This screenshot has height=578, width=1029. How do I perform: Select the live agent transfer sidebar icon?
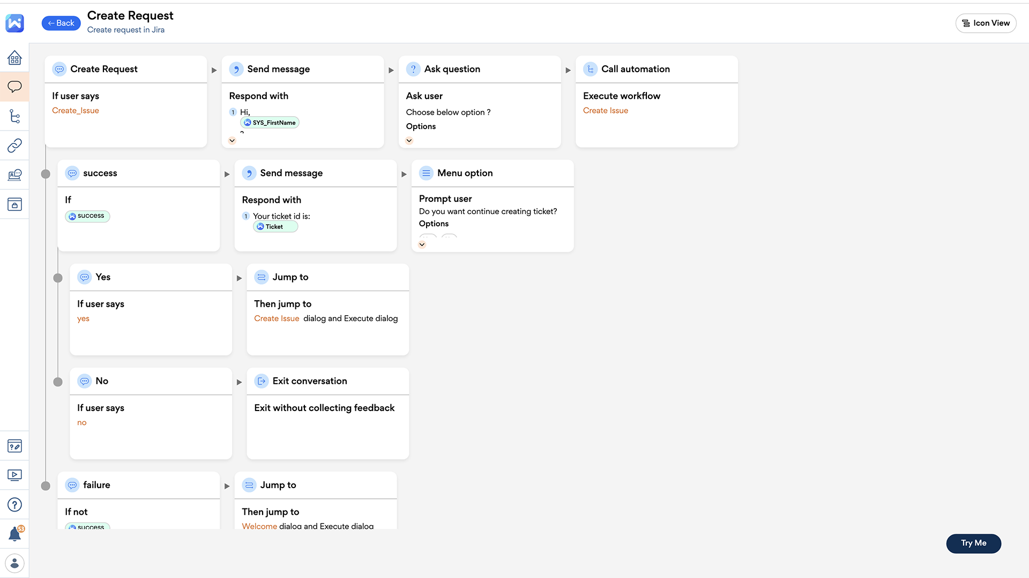point(14,174)
